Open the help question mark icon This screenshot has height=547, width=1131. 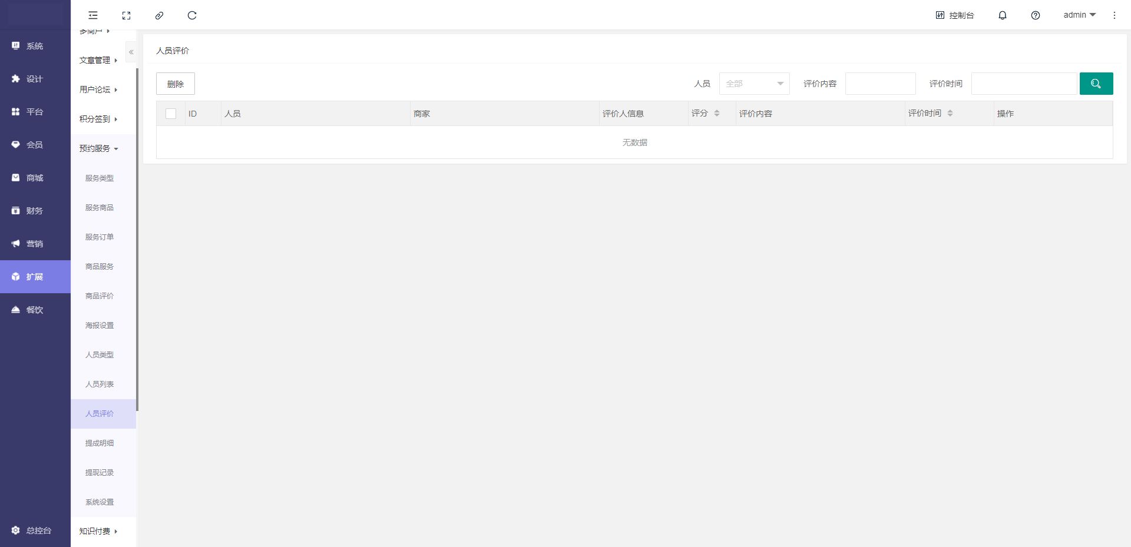pos(1035,15)
